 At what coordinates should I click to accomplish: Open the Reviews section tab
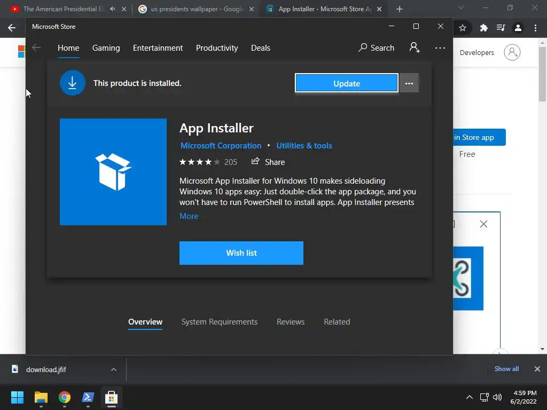(x=291, y=322)
